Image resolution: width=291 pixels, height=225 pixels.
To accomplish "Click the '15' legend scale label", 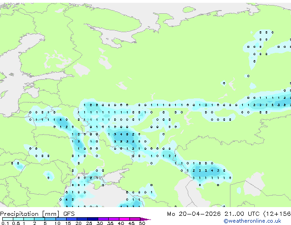I will [68, 223].
